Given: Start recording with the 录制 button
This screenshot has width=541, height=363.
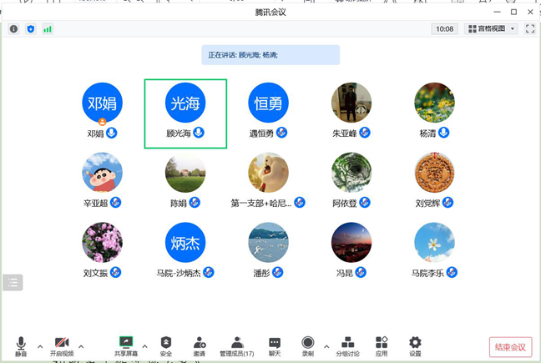Looking at the screenshot, I should [x=308, y=345].
